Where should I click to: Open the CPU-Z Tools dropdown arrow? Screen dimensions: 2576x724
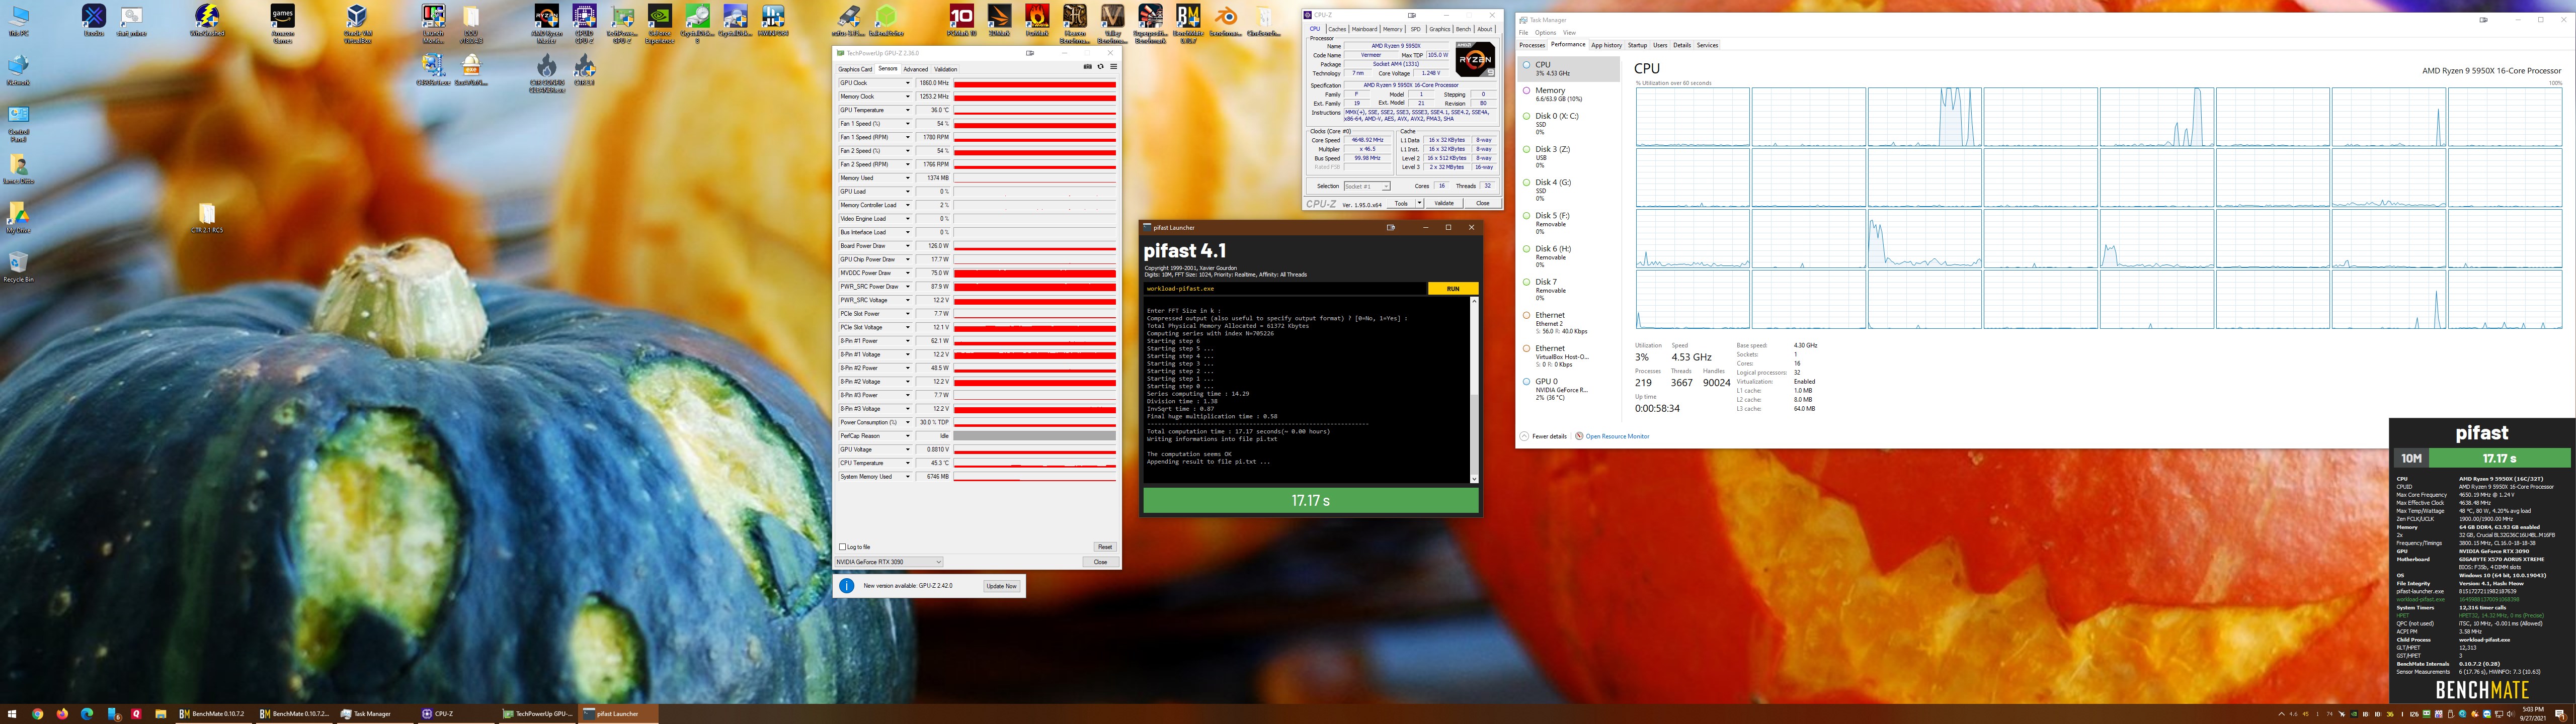tap(1419, 203)
